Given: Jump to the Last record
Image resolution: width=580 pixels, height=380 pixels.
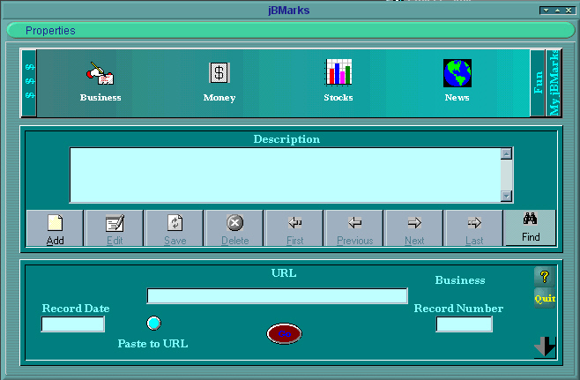Looking at the screenshot, I should tap(474, 228).
